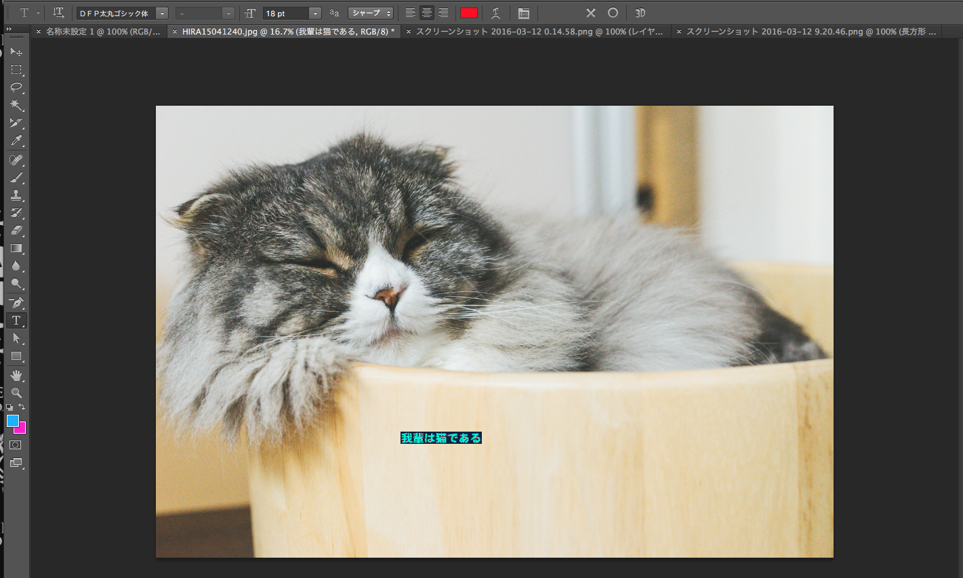Enable left text alignment
Image resolution: width=963 pixels, height=578 pixels.
(x=410, y=13)
